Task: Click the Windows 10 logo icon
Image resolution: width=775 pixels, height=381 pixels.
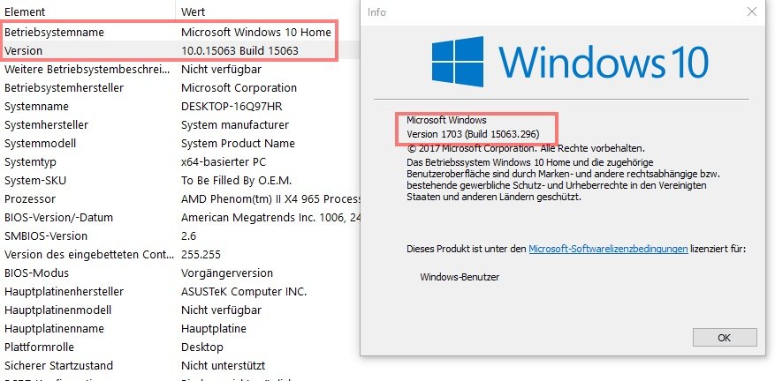Action: 457,61
